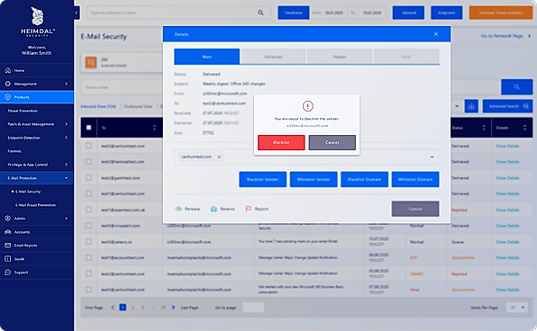Check the last email row checkbox
Screen dimensions: 537x331
pyautogui.click(x=88, y=290)
